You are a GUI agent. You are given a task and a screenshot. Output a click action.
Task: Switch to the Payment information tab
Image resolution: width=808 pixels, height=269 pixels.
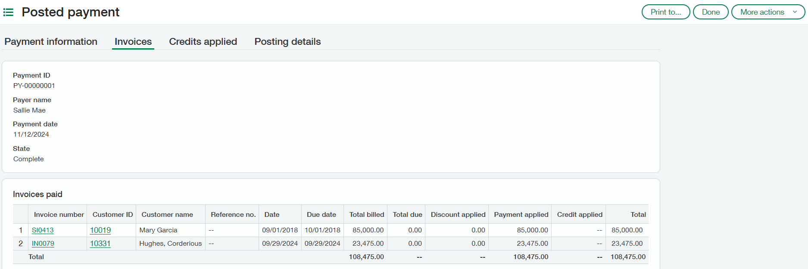[x=51, y=42]
